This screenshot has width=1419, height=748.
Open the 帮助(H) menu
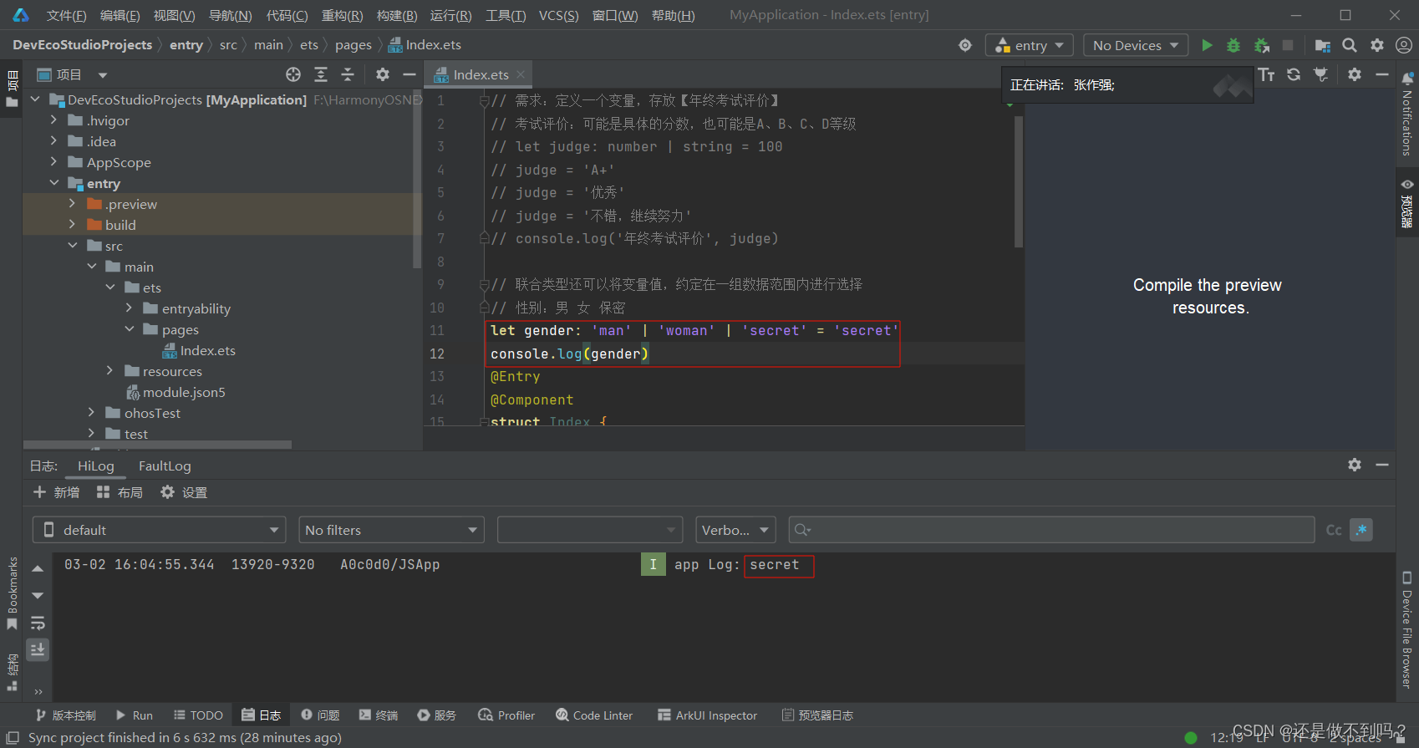[673, 15]
